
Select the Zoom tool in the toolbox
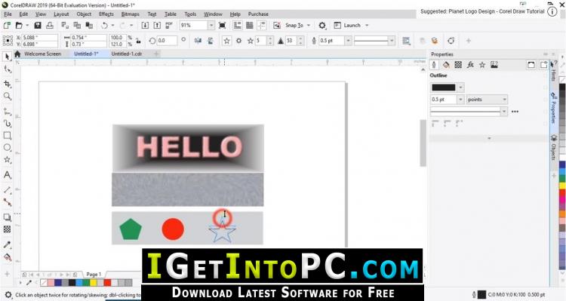pyautogui.click(x=8, y=96)
